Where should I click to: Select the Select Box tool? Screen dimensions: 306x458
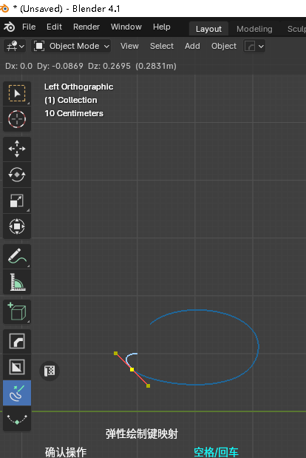(x=17, y=93)
